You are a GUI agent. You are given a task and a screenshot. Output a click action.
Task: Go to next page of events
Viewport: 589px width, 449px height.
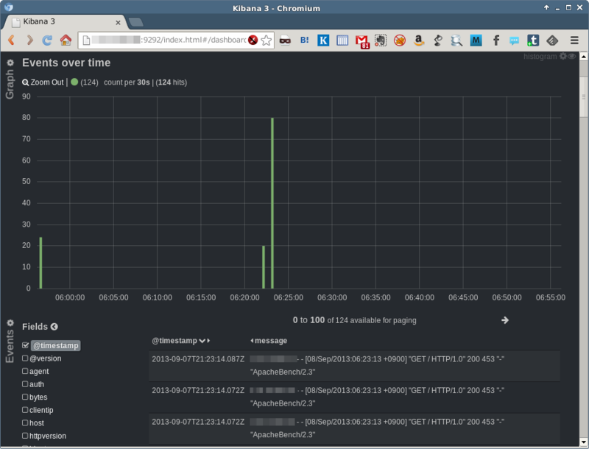pos(505,320)
